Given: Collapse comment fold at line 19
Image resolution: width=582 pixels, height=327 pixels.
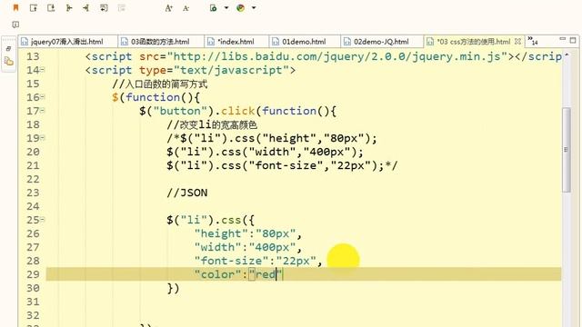Looking at the screenshot, I should (43, 138).
